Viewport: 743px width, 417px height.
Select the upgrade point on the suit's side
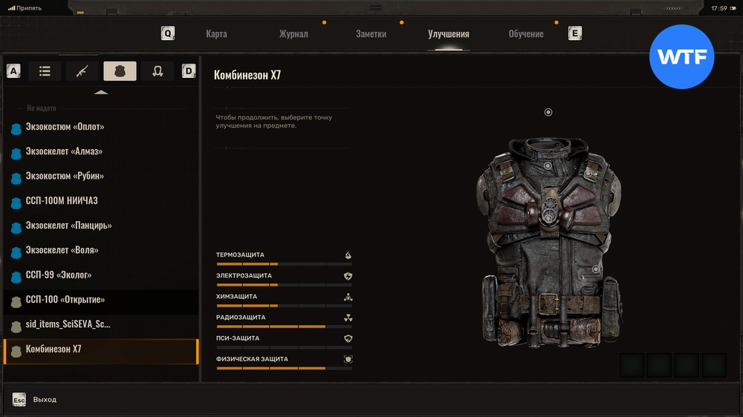596,269
